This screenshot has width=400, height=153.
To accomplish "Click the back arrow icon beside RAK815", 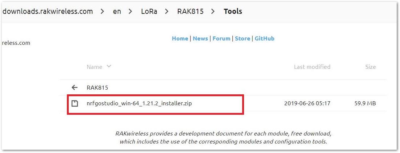I will [x=74, y=88].
